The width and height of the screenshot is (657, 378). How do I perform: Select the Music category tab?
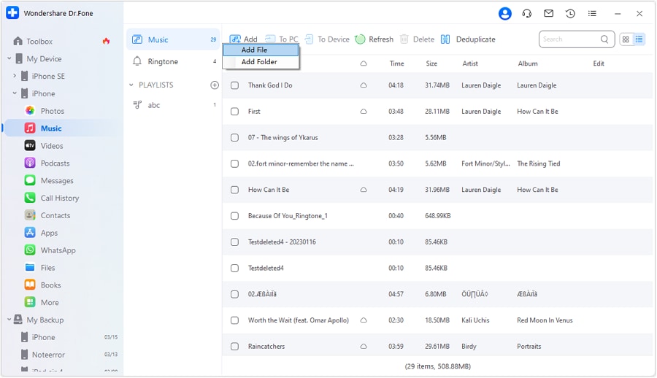click(173, 40)
